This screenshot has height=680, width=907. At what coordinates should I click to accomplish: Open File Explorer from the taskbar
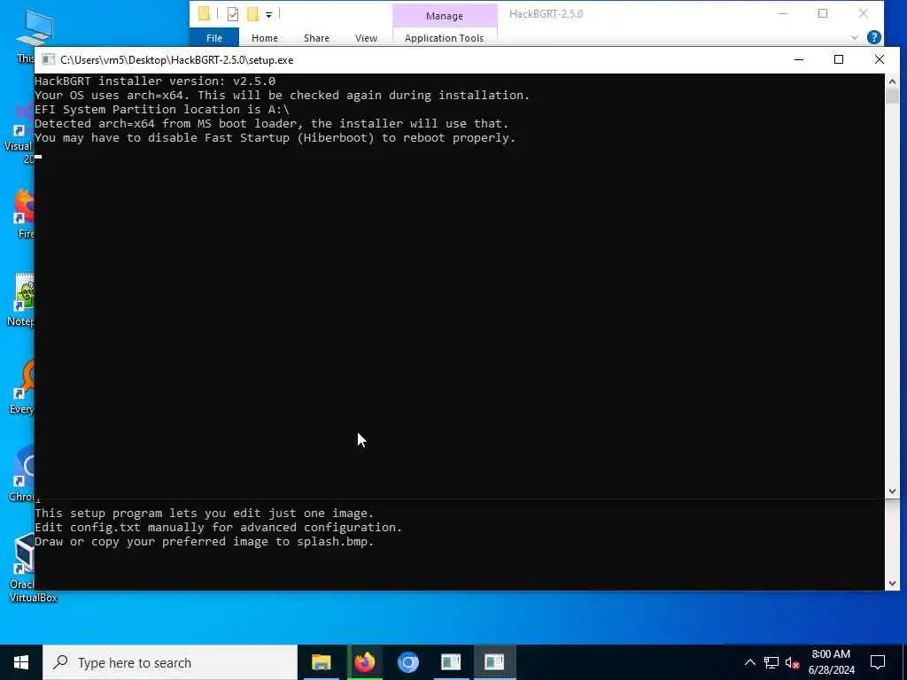click(321, 662)
